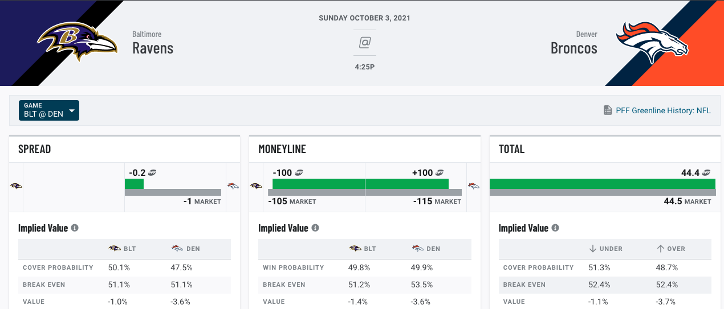
Task: Click the SPREAD panel heading
Action: 35,149
